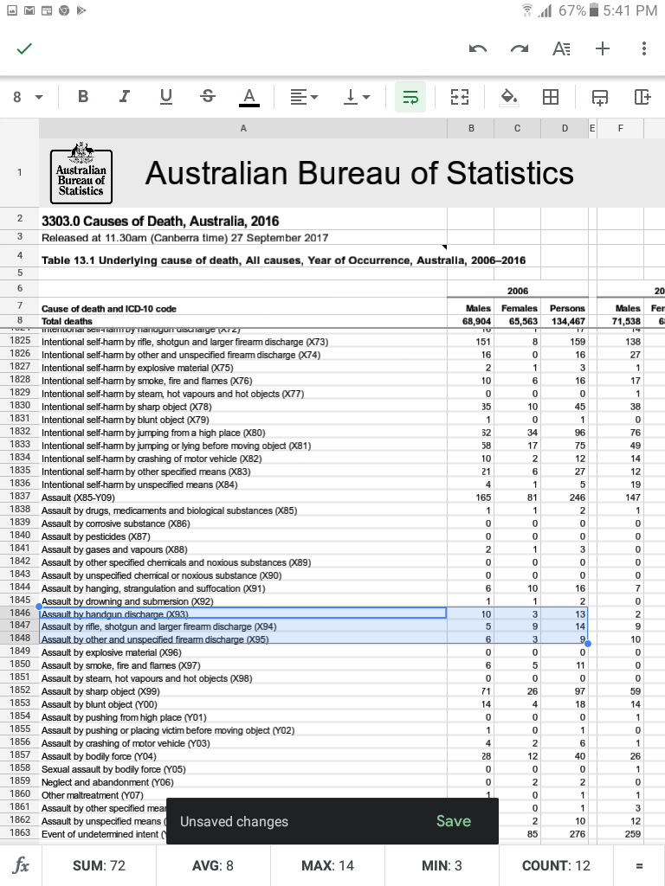Select 'Neglect and abandonment (Y06)' cell
Viewport: 665px width, 886px height.
click(243, 782)
